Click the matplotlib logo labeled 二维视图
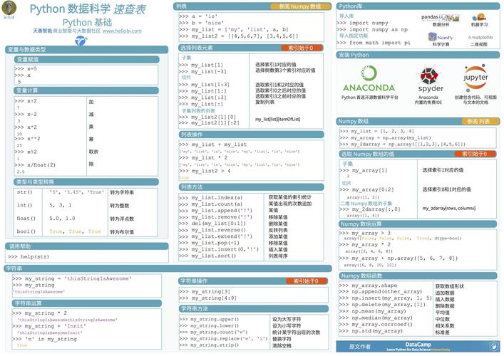 480,37
